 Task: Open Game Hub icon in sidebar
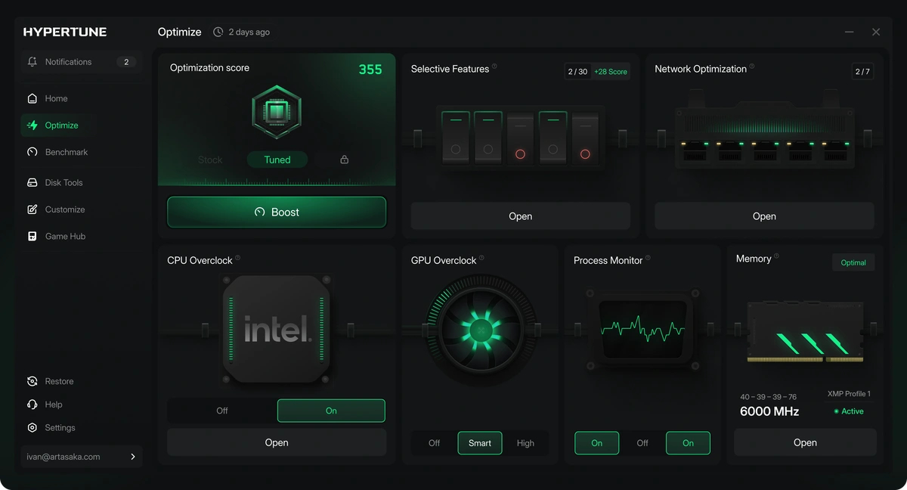click(x=33, y=236)
